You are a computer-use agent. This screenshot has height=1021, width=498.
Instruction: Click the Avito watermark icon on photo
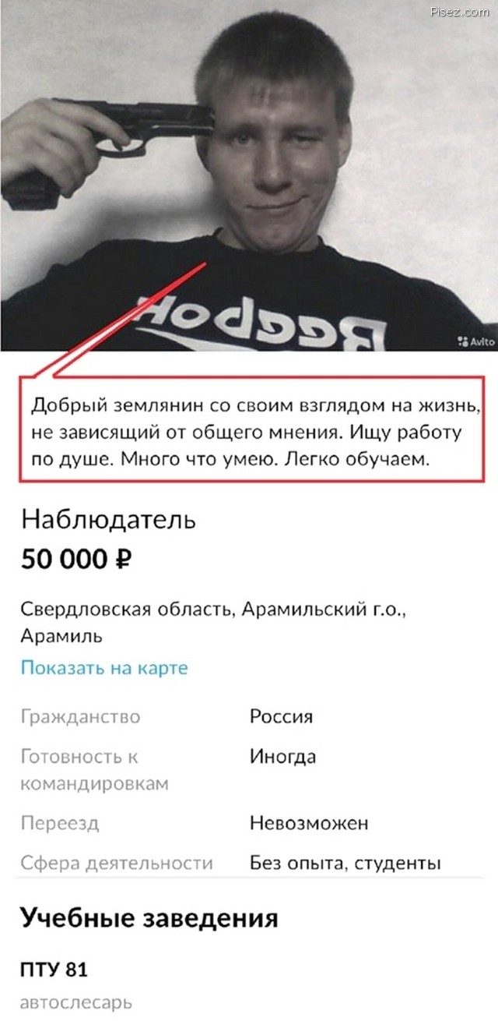464,341
